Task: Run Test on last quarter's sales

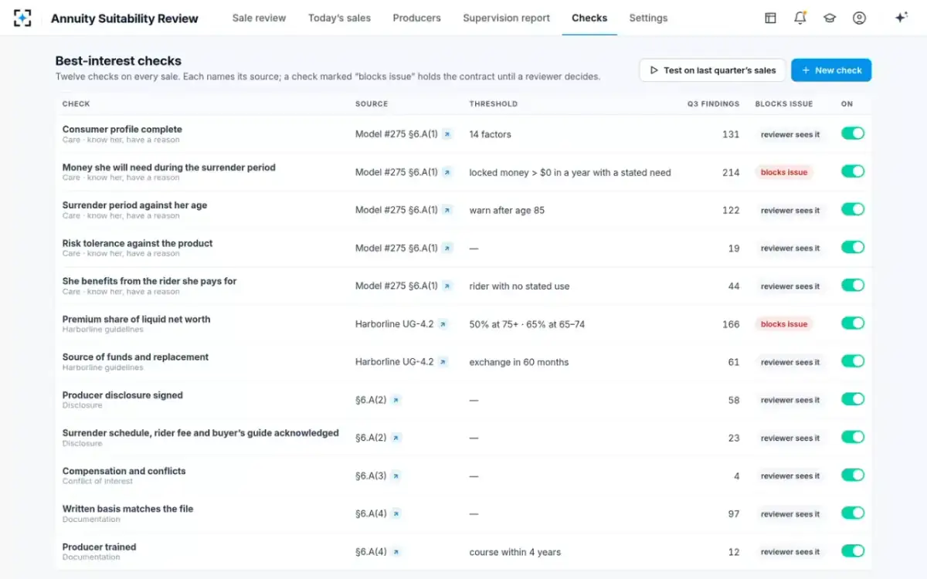Action: 712,70
